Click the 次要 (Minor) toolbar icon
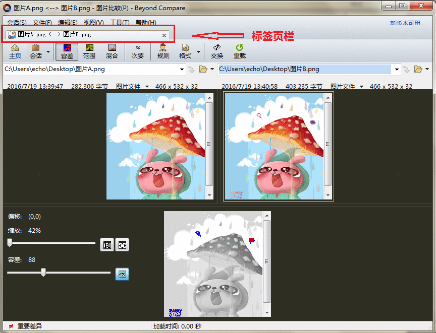Screen dimensions: 436x333 click(x=138, y=51)
